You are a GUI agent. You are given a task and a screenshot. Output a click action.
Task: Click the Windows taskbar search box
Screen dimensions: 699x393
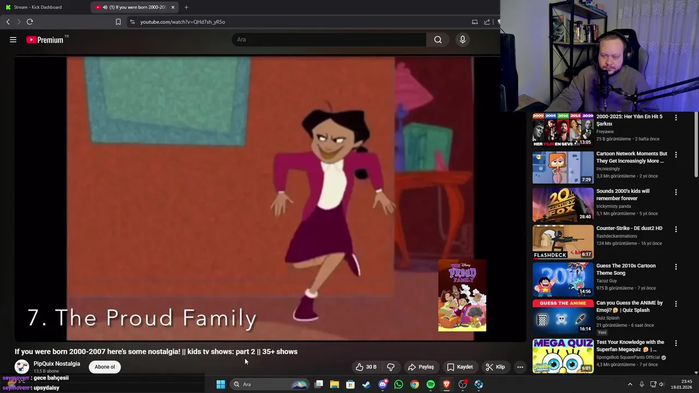coord(270,384)
